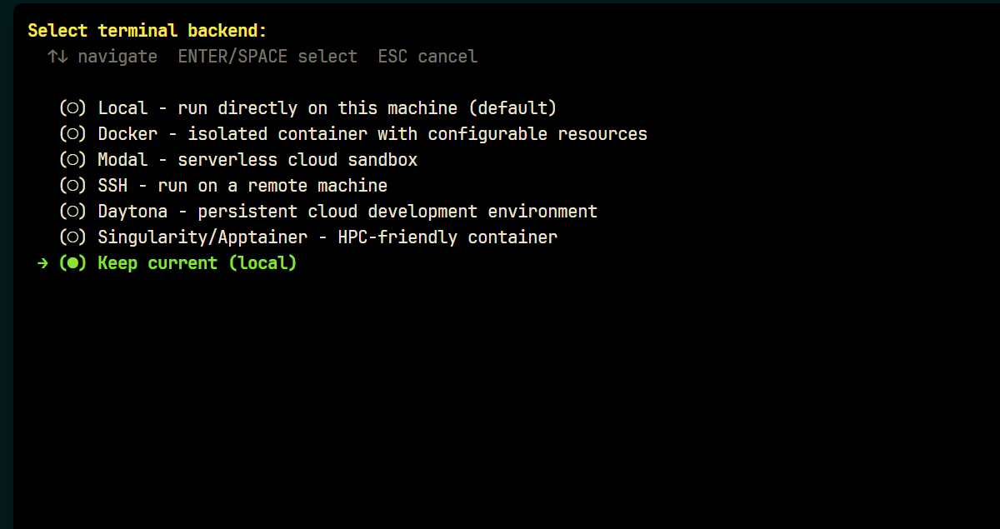Click the "navigate" hint text
Image resolution: width=1000 pixels, height=529 pixels.
tap(117, 57)
